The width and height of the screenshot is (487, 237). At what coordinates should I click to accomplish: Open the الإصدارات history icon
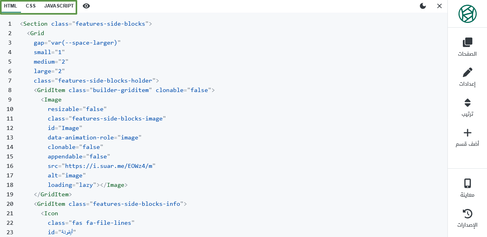(x=468, y=214)
